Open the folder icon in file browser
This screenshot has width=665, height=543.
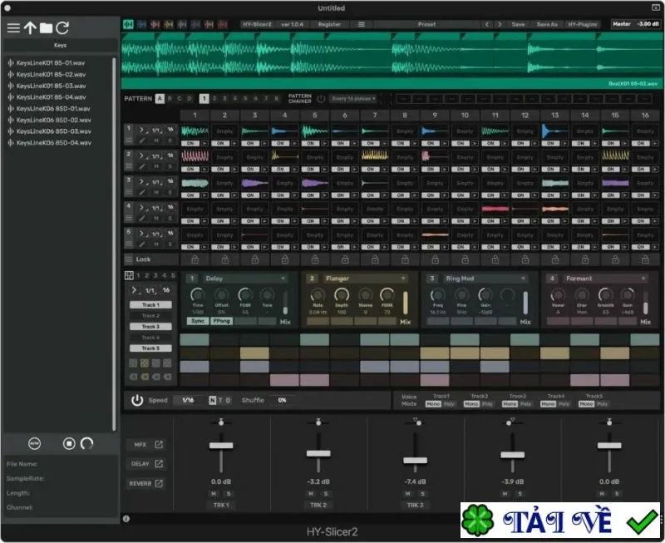pyautogui.click(x=47, y=28)
